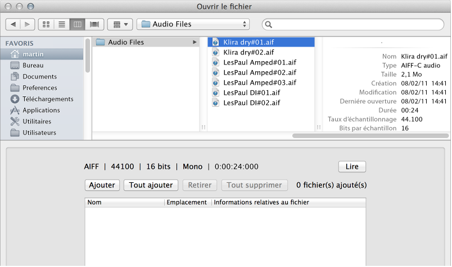Click the 2,1 Mo file size value
The height and width of the screenshot is (267, 452).
[412, 74]
